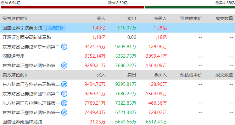This screenshot has height=125, width=235.
Task: Click 卖出 header in 卖方席位前5 table
Action: point(132,75)
